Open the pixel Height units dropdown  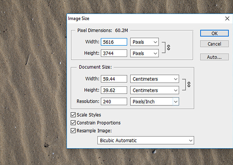coord(144,53)
